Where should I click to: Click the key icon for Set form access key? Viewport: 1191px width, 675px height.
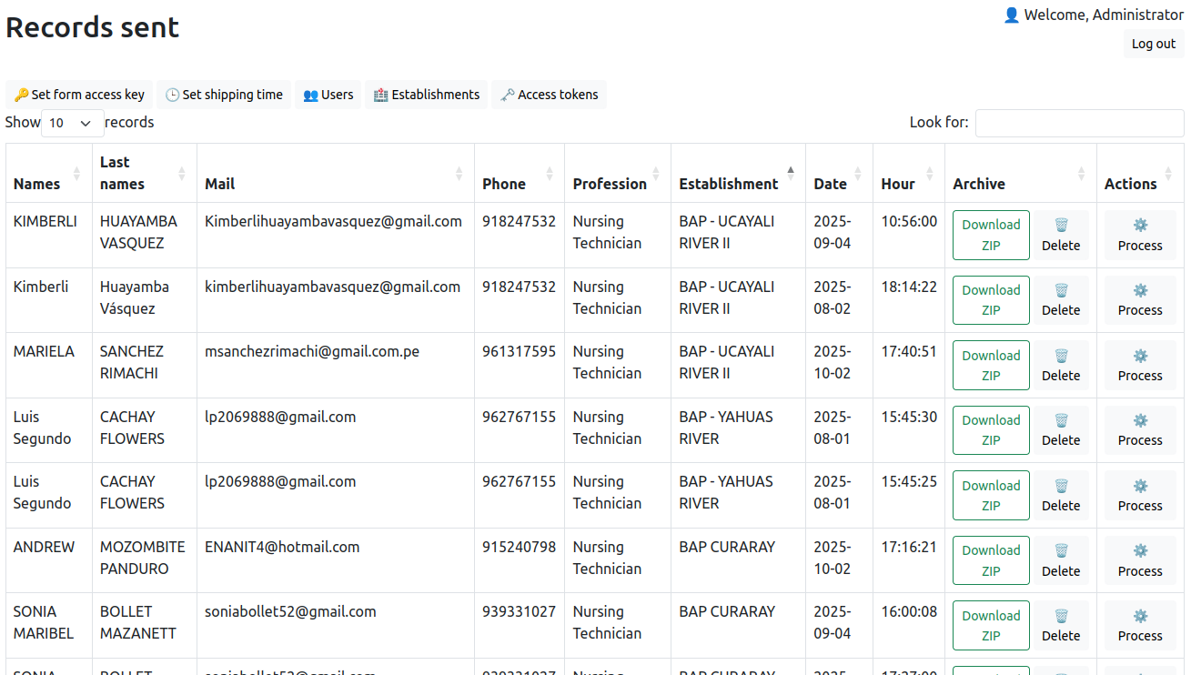[x=22, y=95]
